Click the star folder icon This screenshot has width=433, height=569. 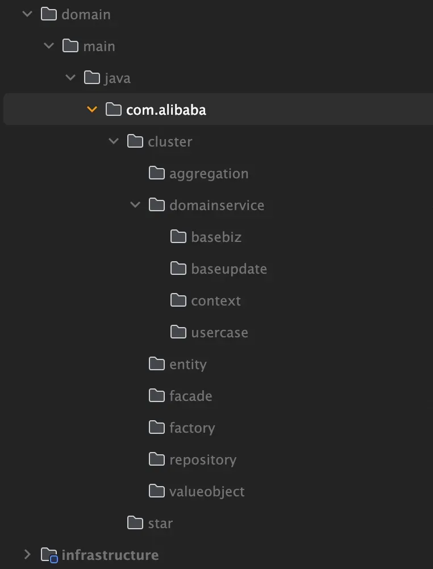(x=135, y=523)
